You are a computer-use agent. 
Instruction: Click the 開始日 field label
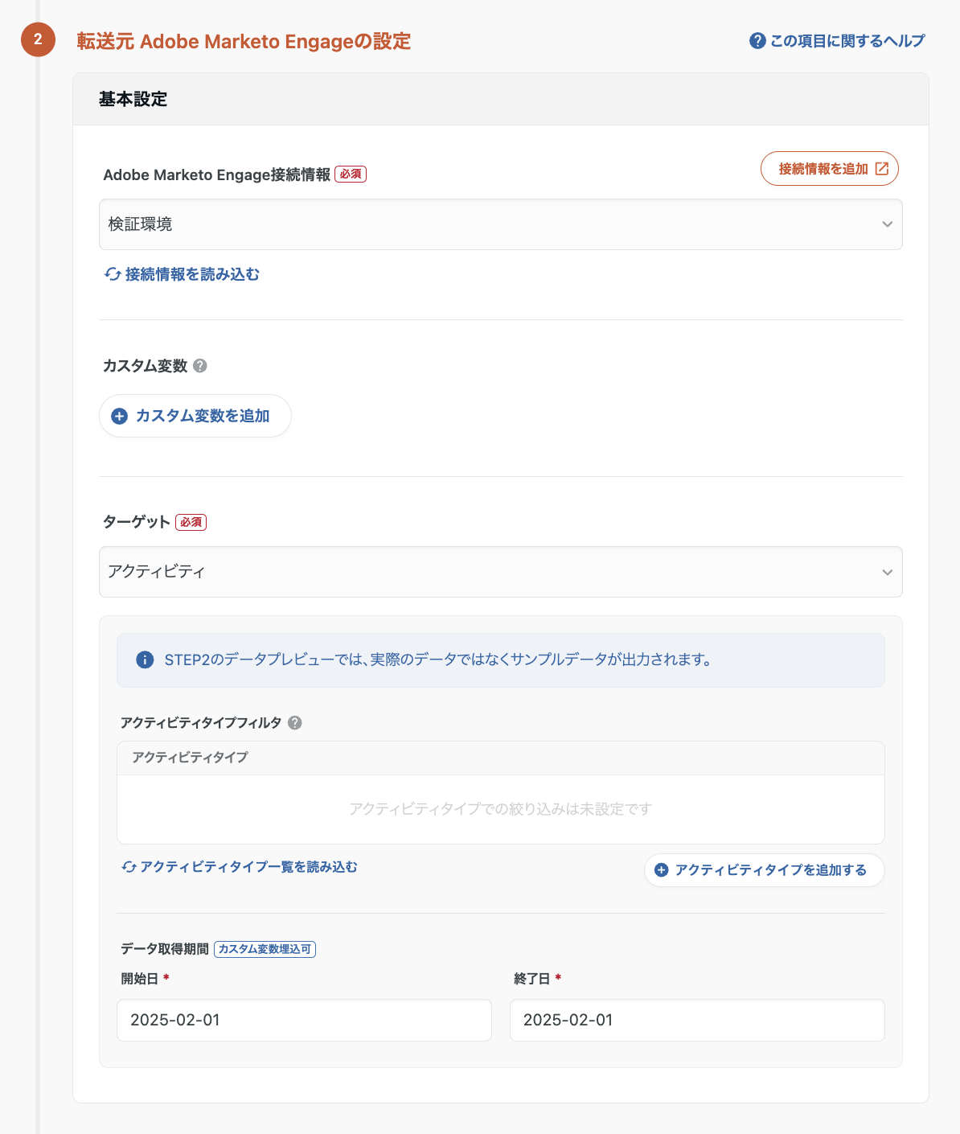(139, 979)
